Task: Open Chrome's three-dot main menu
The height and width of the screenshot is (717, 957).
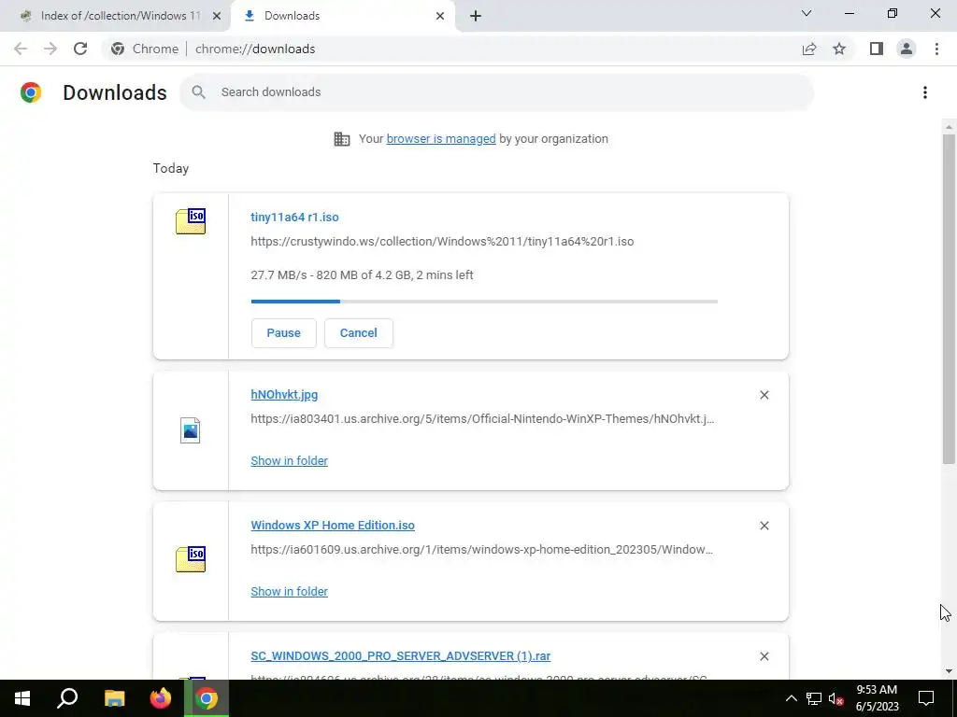Action: 936,49
